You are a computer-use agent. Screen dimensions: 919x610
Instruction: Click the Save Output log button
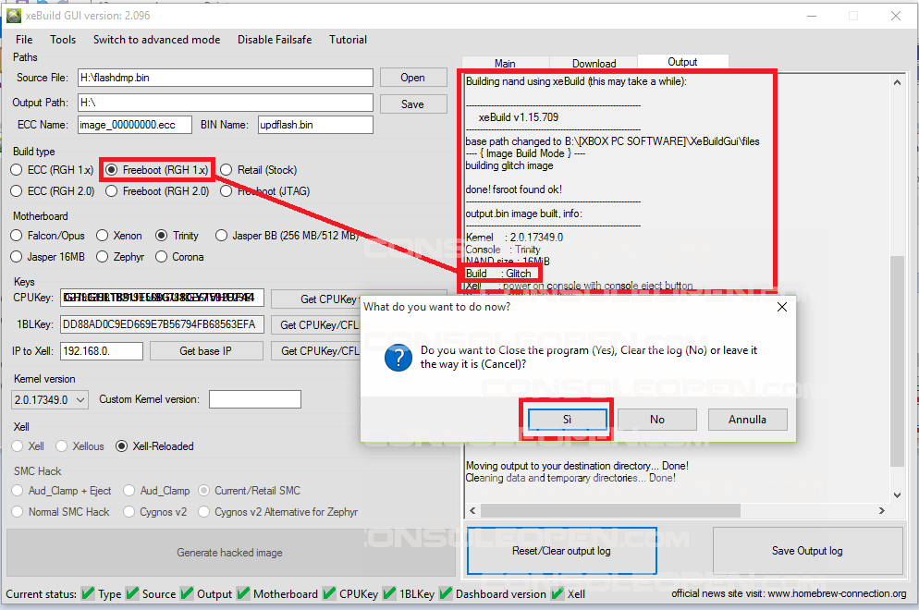click(x=807, y=551)
